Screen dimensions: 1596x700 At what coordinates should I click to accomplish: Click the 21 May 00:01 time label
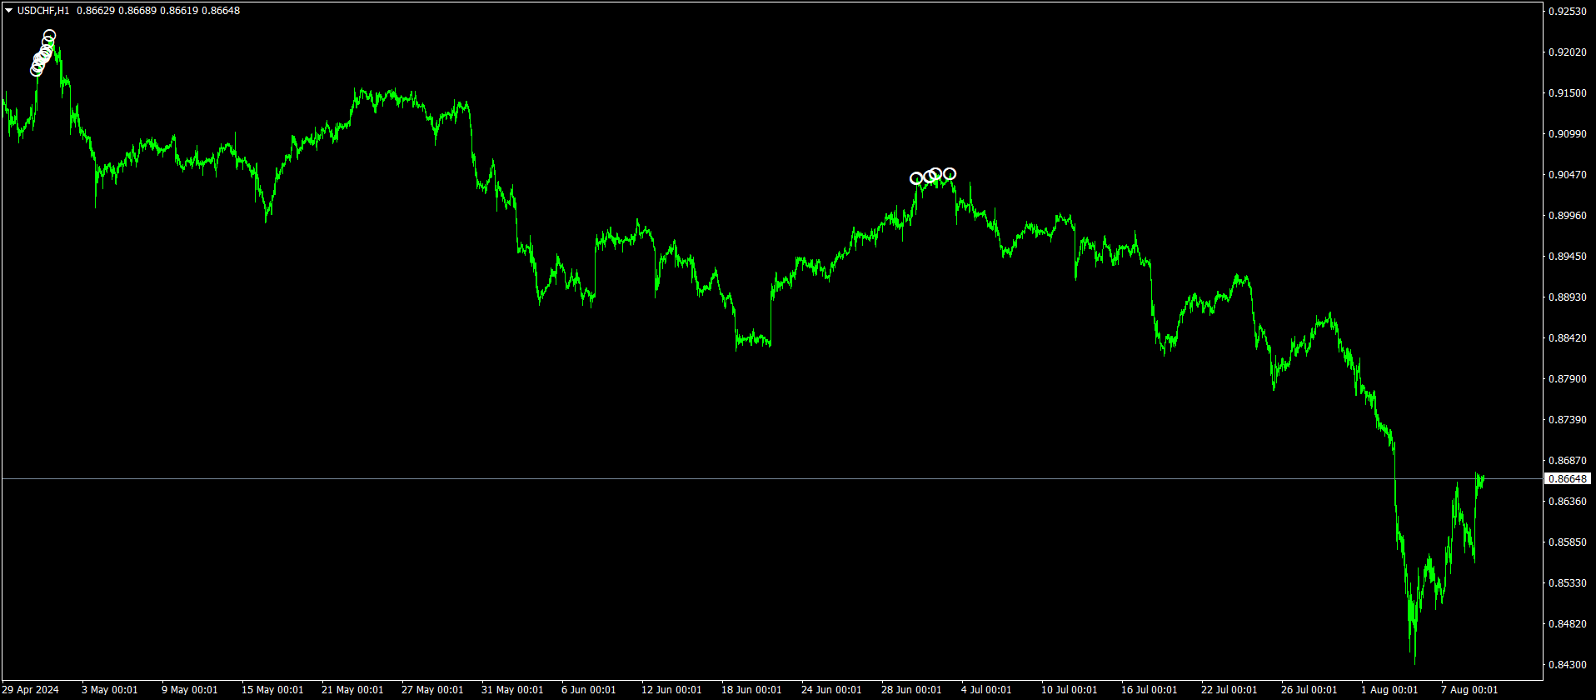tap(352, 690)
